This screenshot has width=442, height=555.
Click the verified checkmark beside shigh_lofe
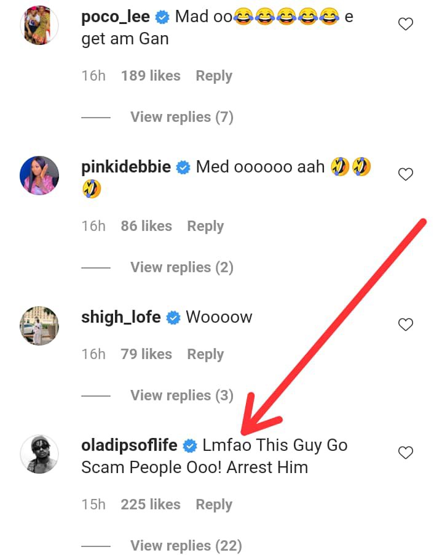pos(172,317)
